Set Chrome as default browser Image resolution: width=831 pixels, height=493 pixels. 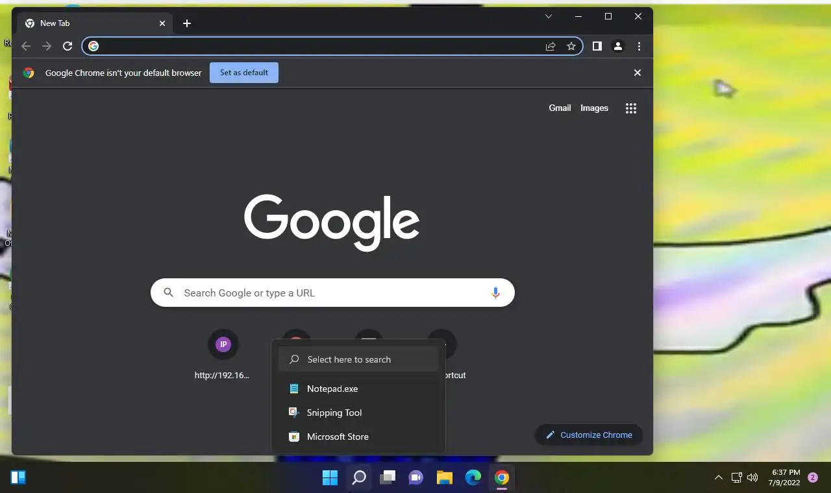[x=244, y=73]
